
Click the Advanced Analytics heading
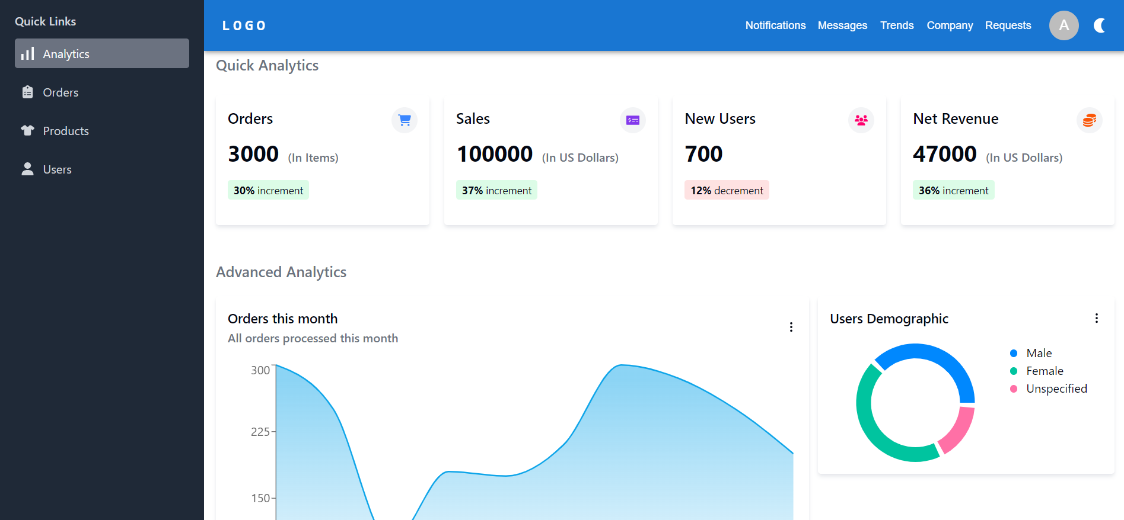click(281, 272)
